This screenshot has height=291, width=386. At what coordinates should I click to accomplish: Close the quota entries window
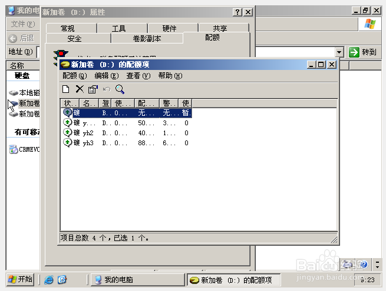coord(332,65)
